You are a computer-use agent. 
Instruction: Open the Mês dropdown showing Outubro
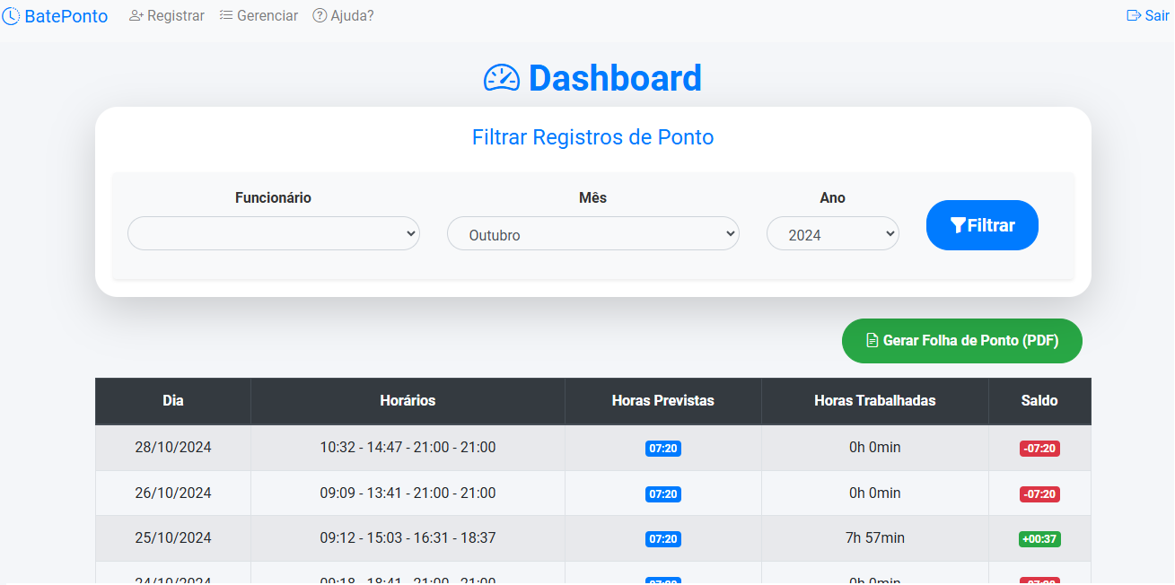tap(593, 233)
